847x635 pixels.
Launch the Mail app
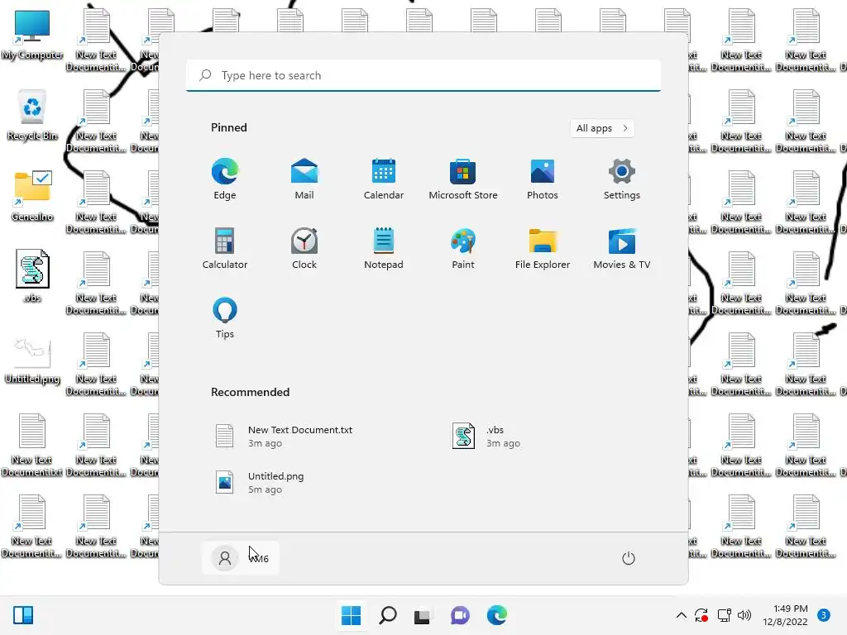[304, 179]
